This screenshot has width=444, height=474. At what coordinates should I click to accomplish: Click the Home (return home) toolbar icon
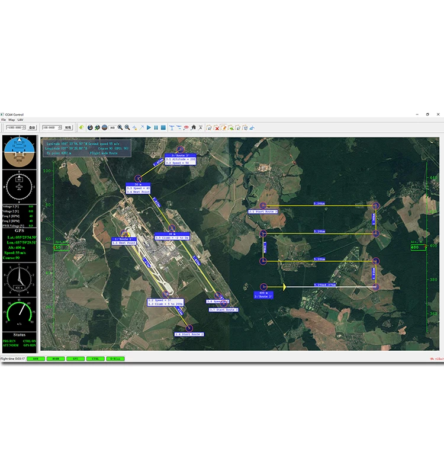[x=194, y=127]
